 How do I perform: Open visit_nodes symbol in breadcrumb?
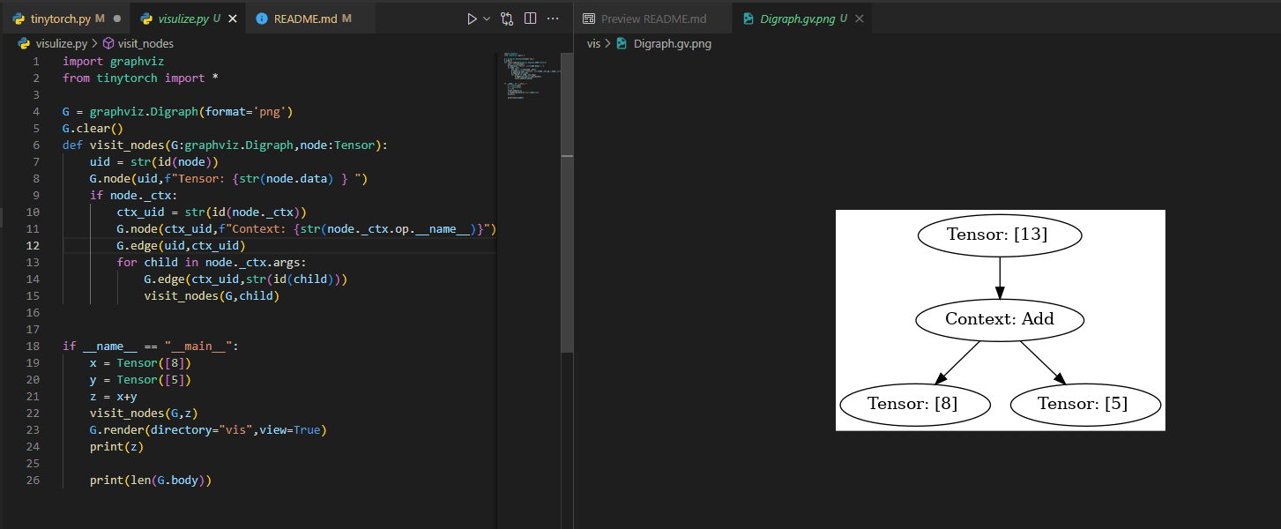coord(145,43)
